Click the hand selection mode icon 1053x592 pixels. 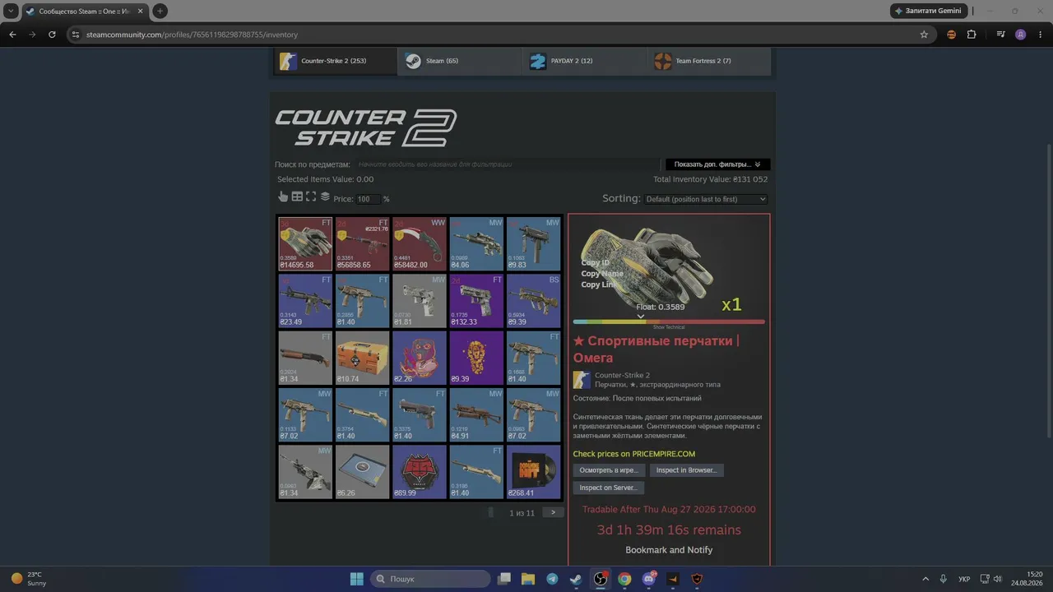tap(283, 197)
